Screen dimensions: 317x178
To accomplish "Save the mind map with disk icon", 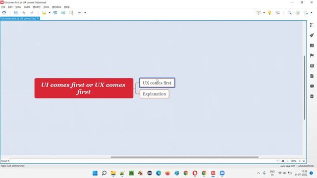I will [16, 13].
